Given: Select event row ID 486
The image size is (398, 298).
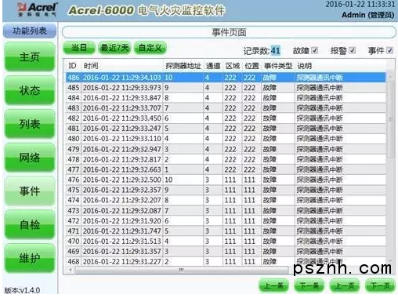Looking at the screenshot, I should 226,78.
